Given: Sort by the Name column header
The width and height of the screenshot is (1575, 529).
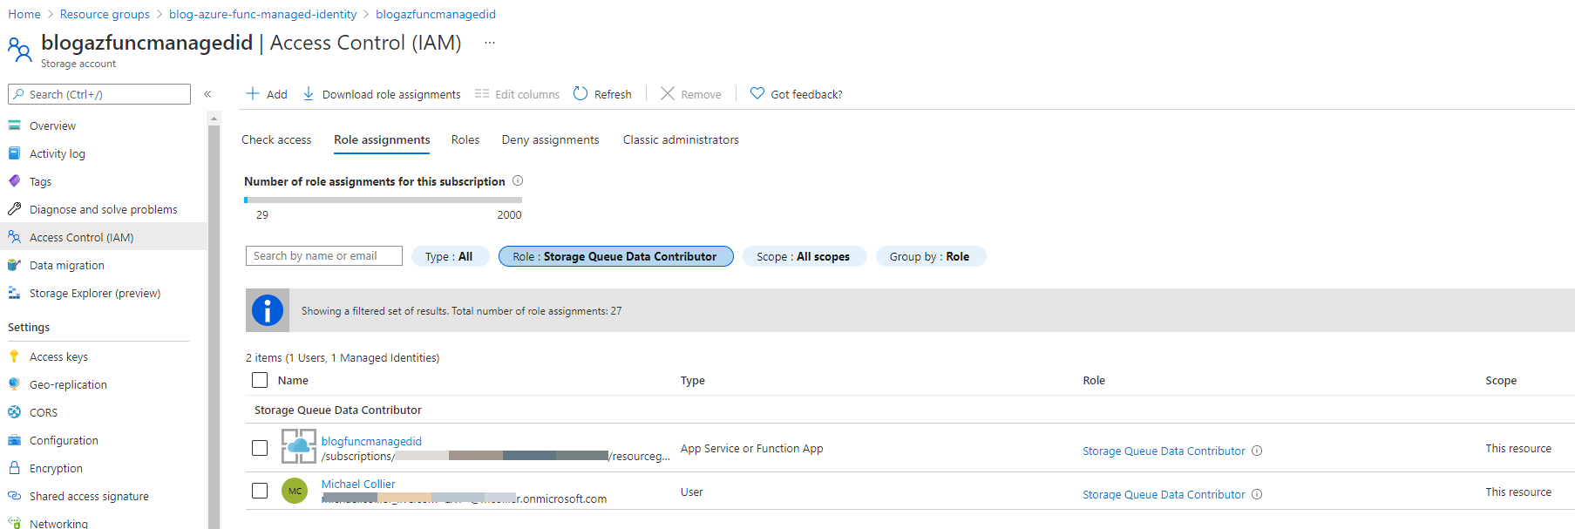Looking at the screenshot, I should pos(293,380).
